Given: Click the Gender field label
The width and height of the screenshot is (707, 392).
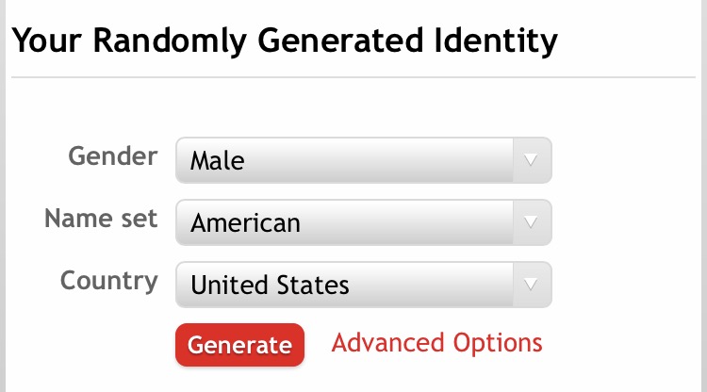Looking at the screenshot, I should [x=113, y=156].
